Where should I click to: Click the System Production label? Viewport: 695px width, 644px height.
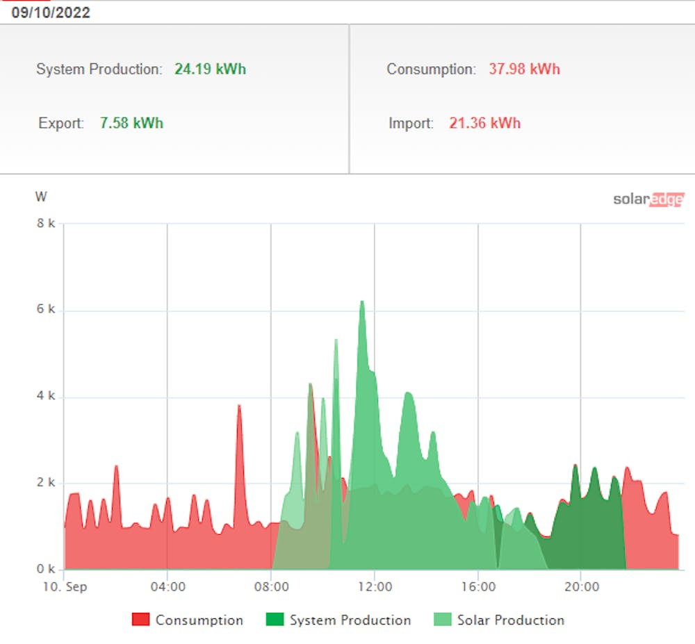point(99,69)
